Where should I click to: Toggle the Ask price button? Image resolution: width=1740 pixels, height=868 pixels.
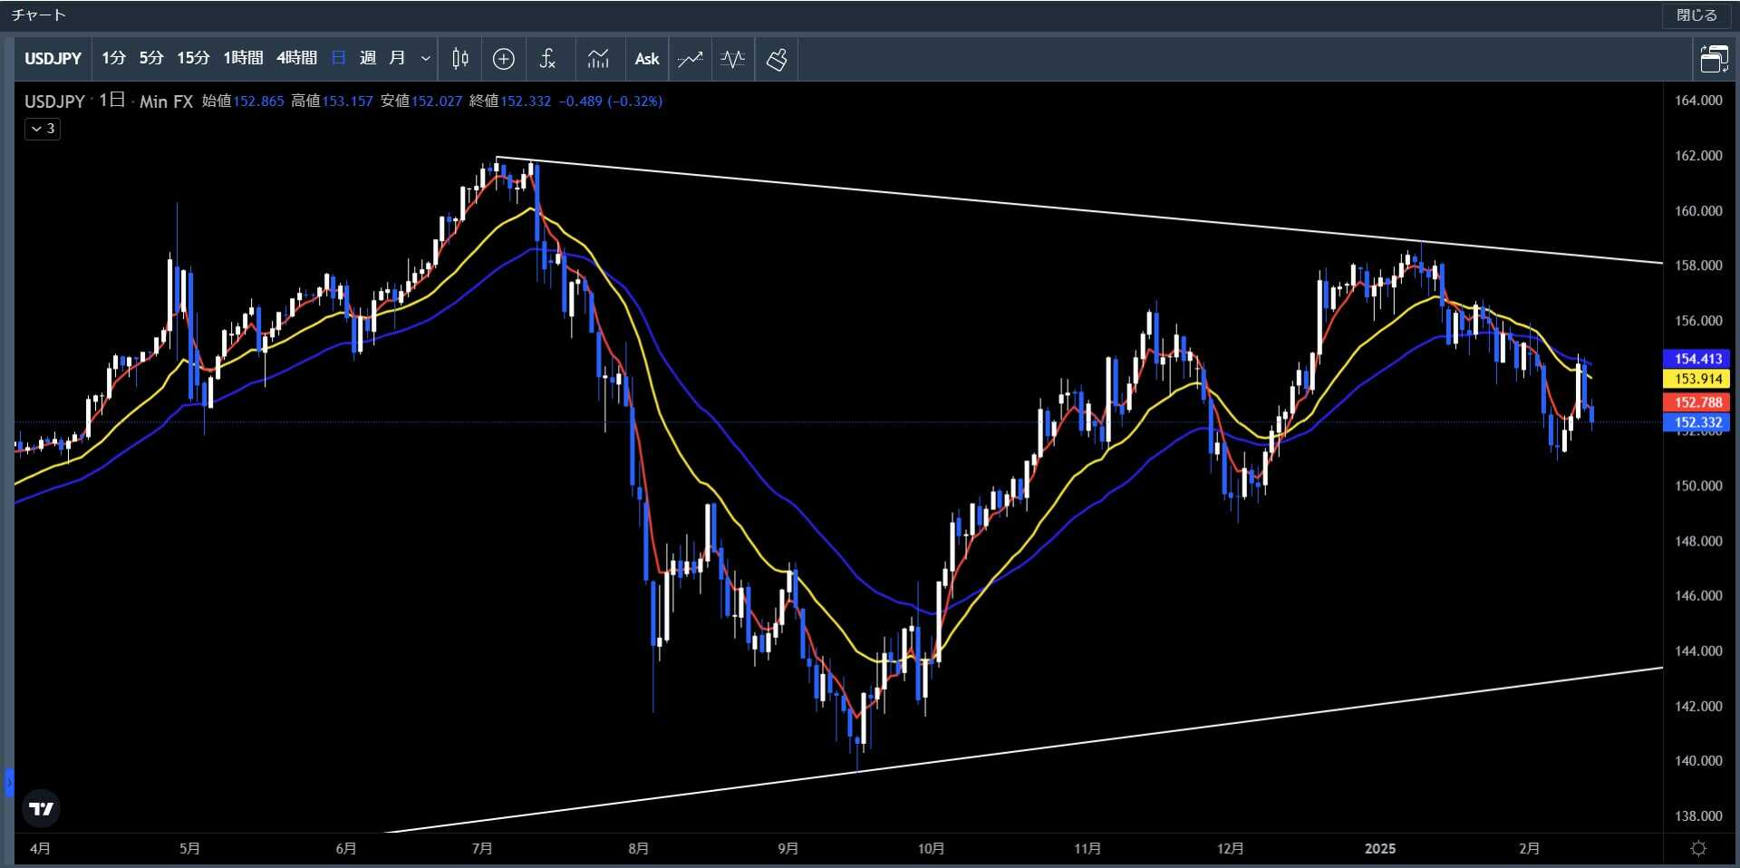(x=647, y=59)
